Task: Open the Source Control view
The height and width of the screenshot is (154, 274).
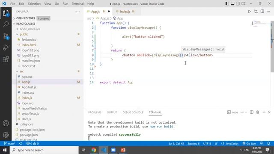Action: pyautogui.click(x=6, y=36)
